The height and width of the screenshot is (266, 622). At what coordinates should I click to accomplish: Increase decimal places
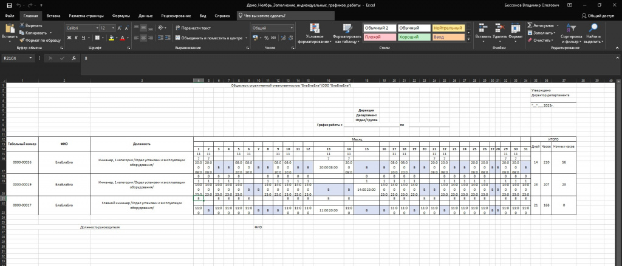282,38
